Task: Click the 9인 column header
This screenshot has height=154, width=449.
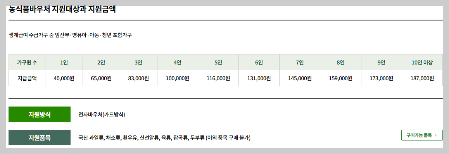Action: click(x=382, y=62)
